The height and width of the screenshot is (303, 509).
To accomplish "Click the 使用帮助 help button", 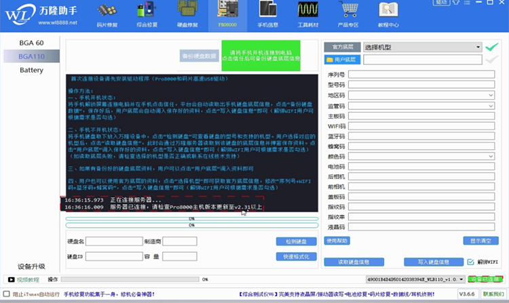I will [337, 241].
